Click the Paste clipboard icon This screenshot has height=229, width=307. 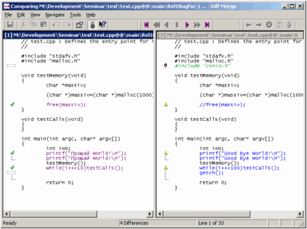[x=44, y=25]
